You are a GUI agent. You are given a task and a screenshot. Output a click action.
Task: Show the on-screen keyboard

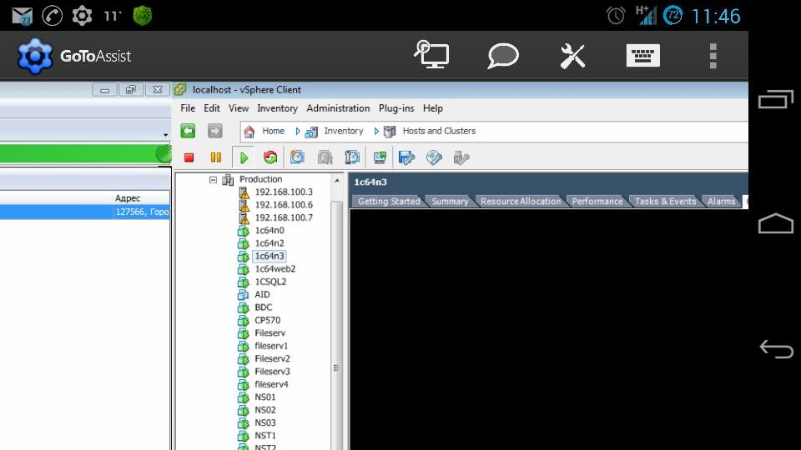(x=642, y=56)
